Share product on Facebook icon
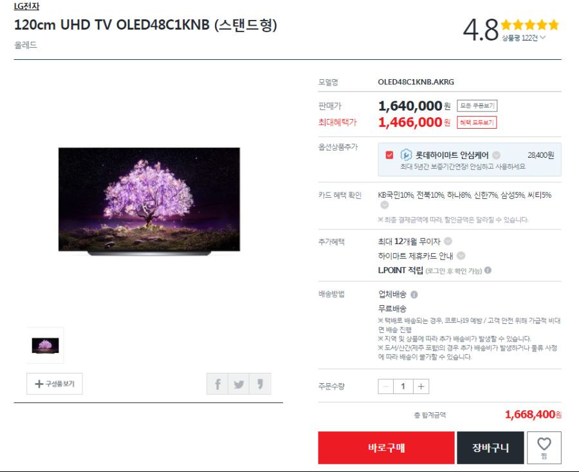Viewport: 579px width, 472px height. point(217,384)
